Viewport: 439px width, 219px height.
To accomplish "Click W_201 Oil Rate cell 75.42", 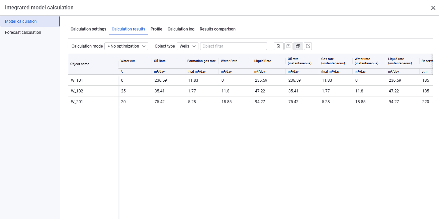I will tap(159, 102).
